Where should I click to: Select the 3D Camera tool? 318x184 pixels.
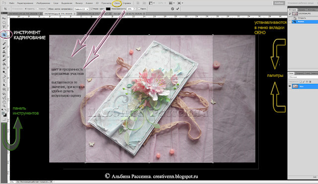point(4,98)
